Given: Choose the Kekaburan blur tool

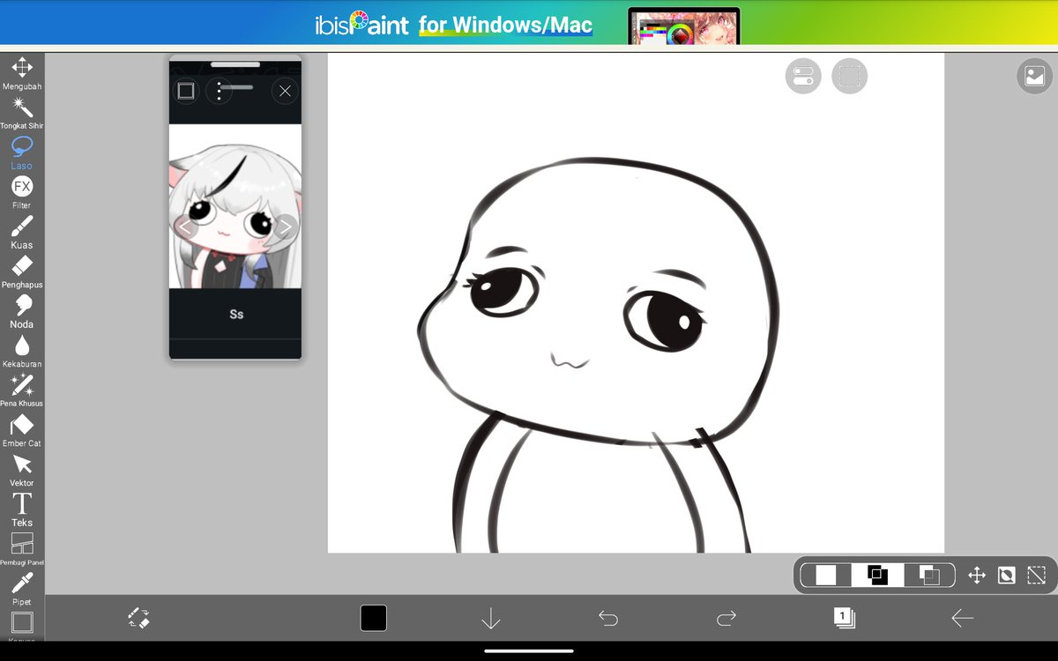Looking at the screenshot, I should pyautogui.click(x=22, y=351).
